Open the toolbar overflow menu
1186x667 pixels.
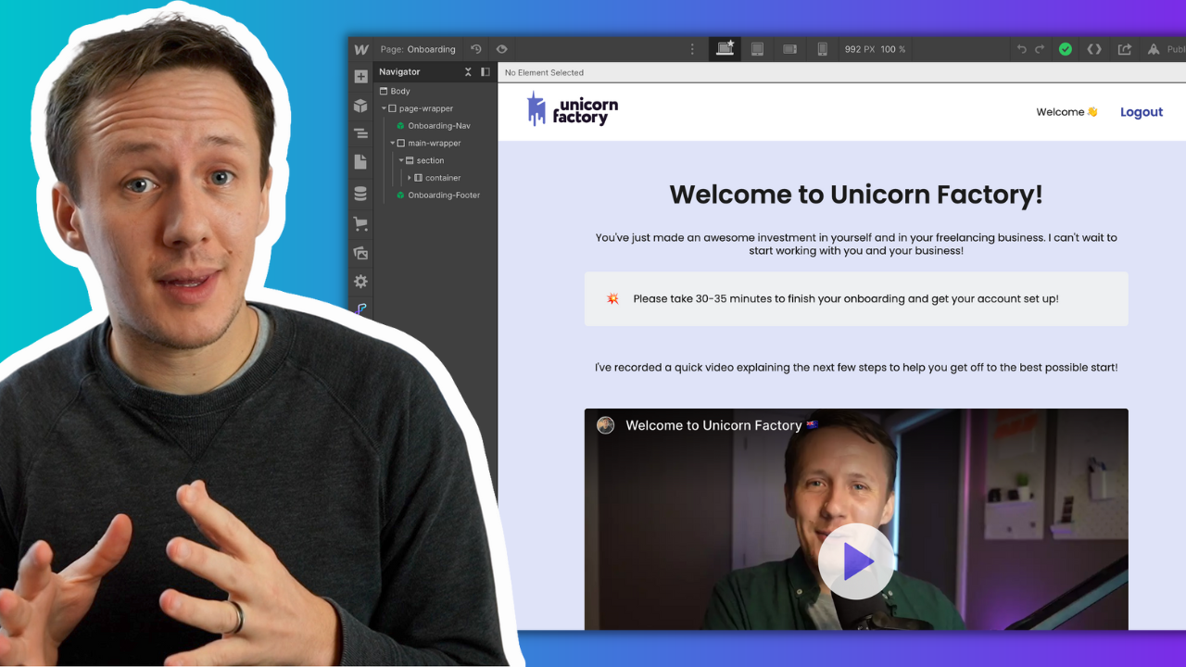tap(692, 48)
